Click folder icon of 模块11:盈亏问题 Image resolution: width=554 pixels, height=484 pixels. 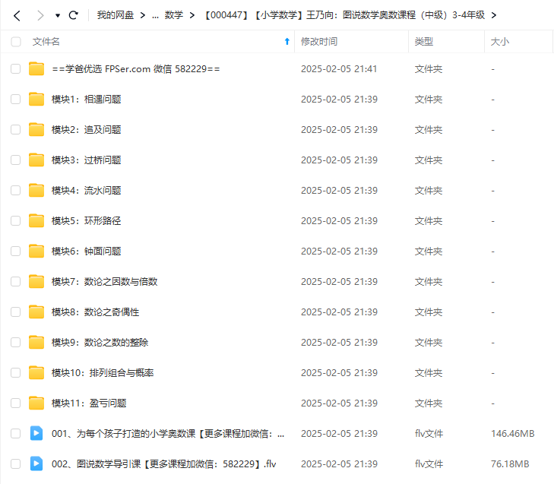click(x=36, y=403)
